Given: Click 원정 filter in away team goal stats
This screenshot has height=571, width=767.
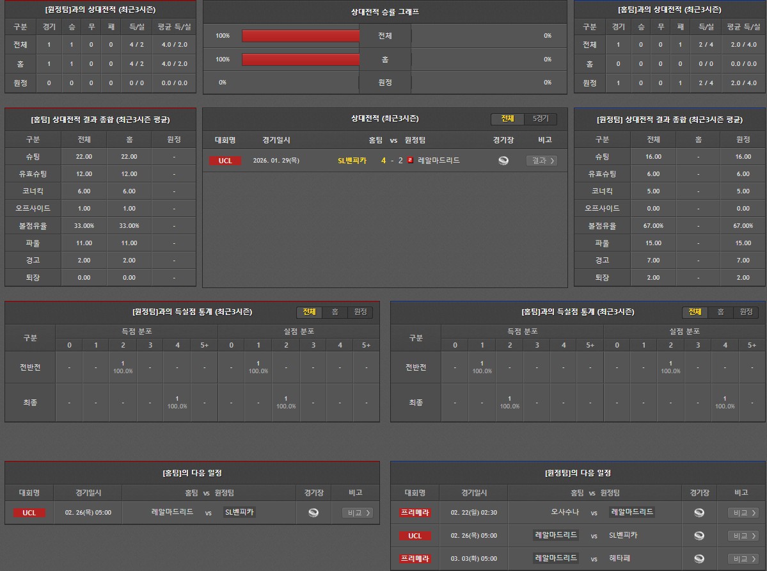Looking at the screenshot, I should [746, 312].
